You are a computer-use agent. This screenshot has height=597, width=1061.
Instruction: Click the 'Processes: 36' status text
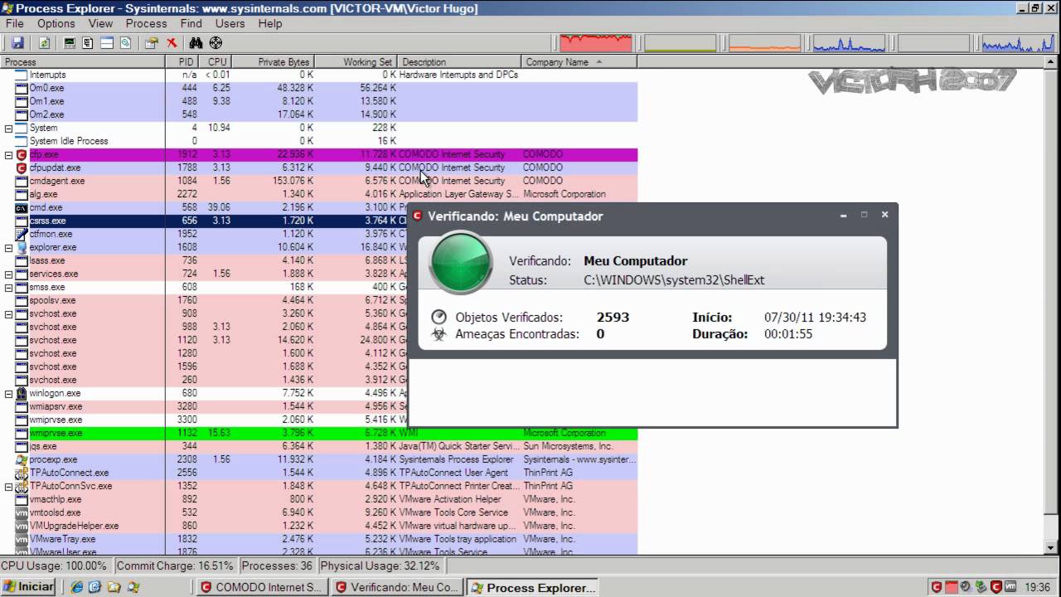point(277,565)
